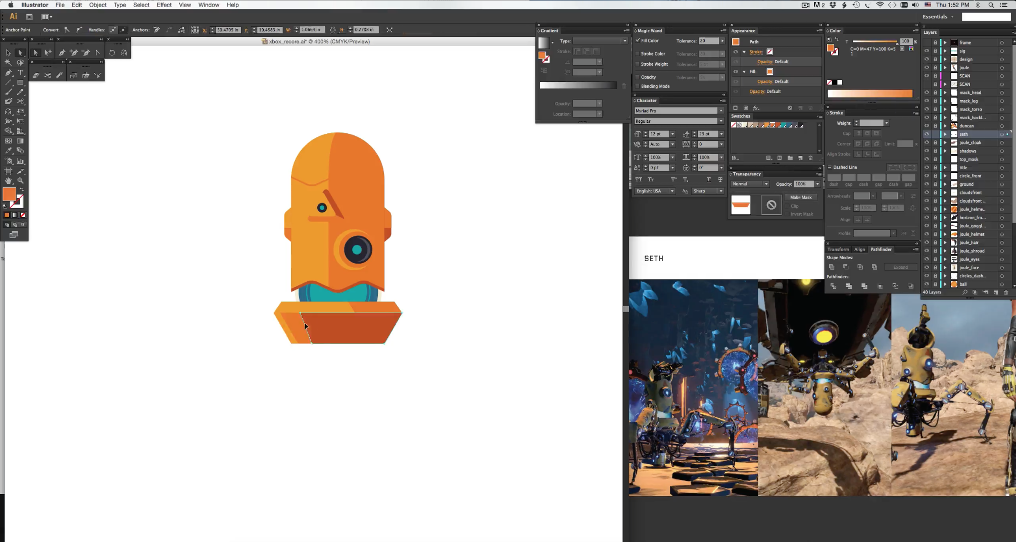This screenshot has width=1016, height=542.
Task: Click the font size 12 pt field
Action: point(659,134)
